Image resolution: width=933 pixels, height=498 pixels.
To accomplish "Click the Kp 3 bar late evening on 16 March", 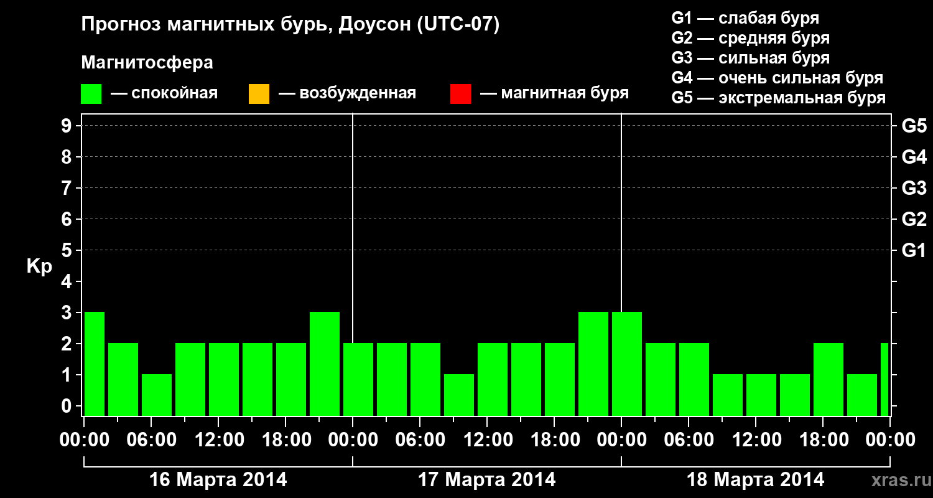I will point(325,364).
